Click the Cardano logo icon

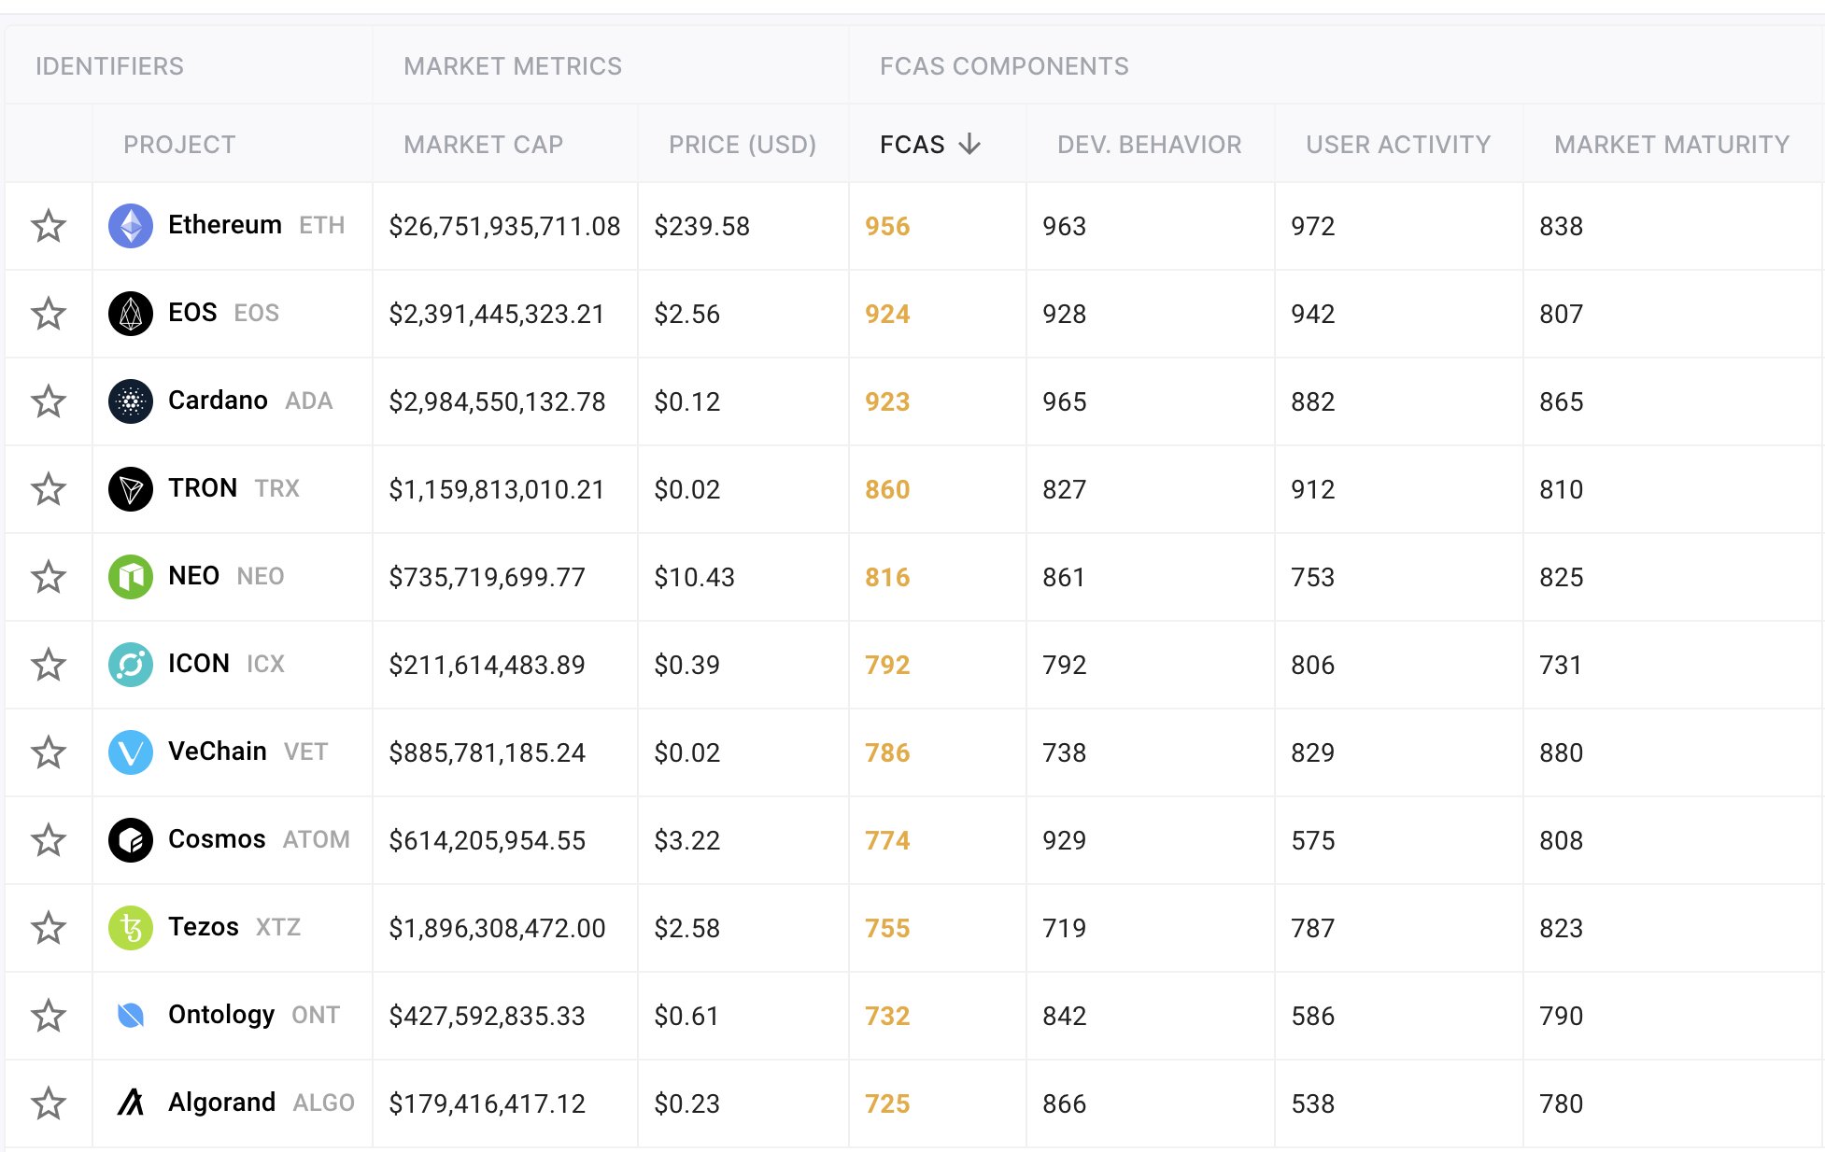pos(131,401)
